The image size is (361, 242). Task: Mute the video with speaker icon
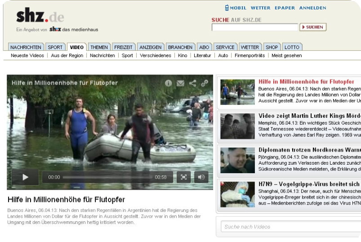[201, 177]
